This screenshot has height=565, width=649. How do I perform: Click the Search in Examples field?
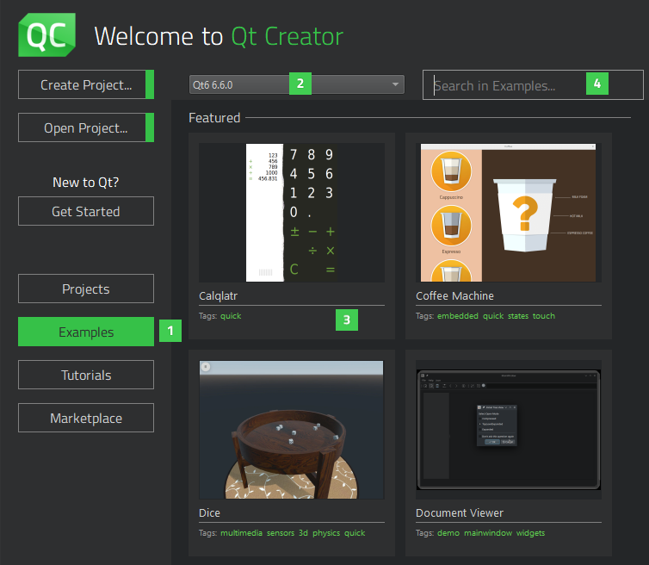point(508,85)
